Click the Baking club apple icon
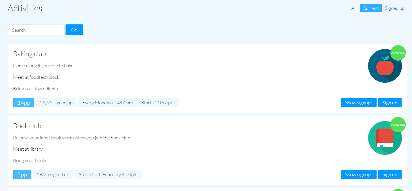 click(384, 66)
